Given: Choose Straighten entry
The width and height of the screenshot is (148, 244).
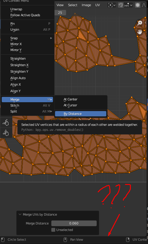Looking at the screenshot, I should click(27, 58).
